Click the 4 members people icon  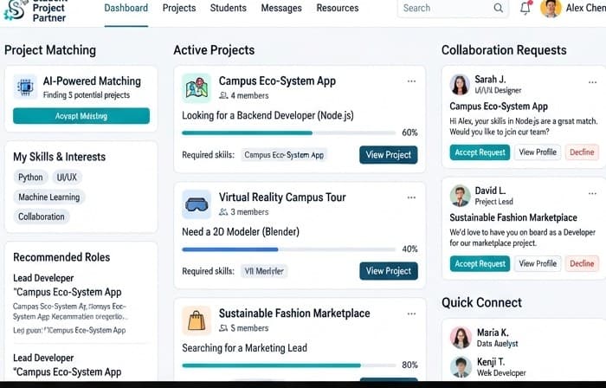coord(223,95)
